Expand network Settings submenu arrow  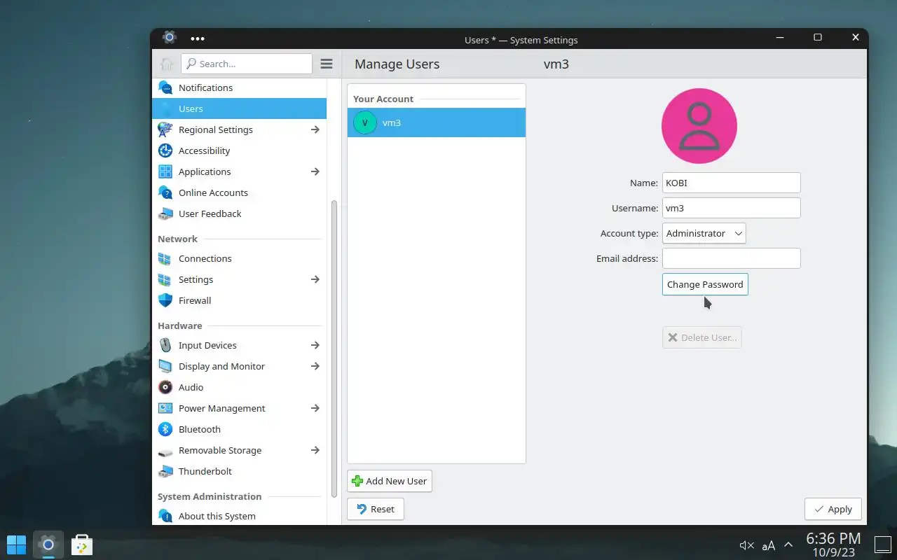315,279
